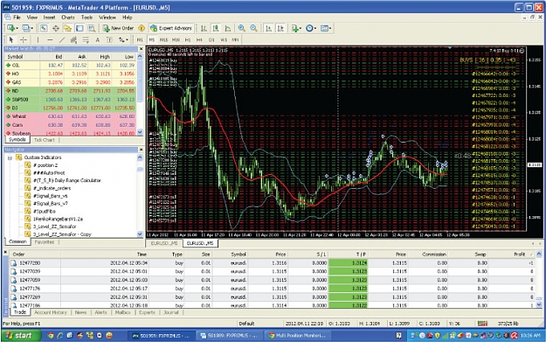Viewport: 546px width, 342px height.
Task: Open a New Chart from the toolbar
Action: pyautogui.click(x=10, y=28)
